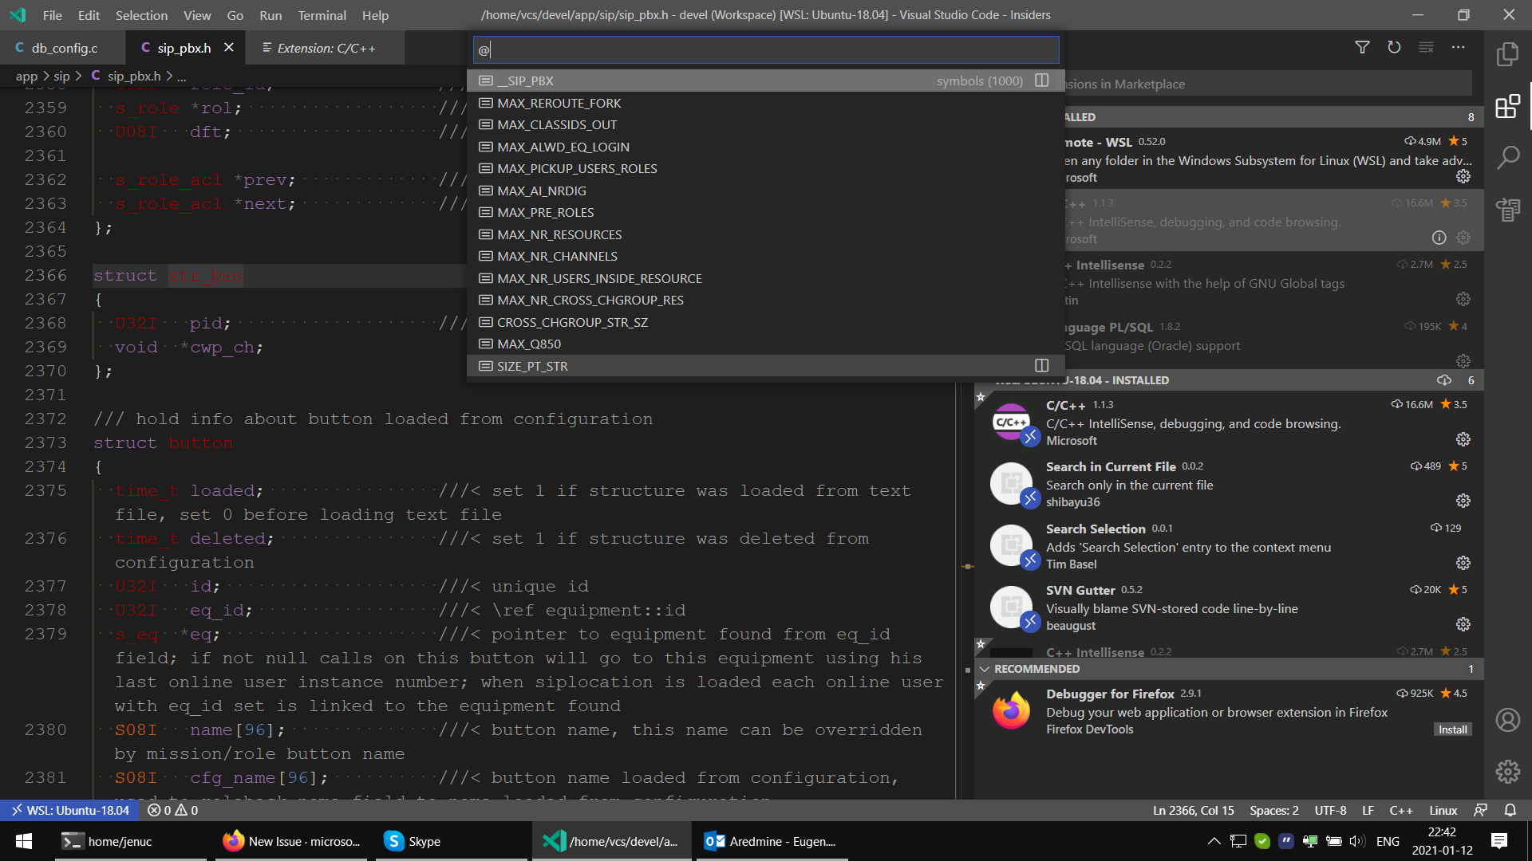Image resolution: width=1532 pixels, height=861 pixels.
Task: Open gear settings for SVN Gutter extension
Action: (1463, 624)
